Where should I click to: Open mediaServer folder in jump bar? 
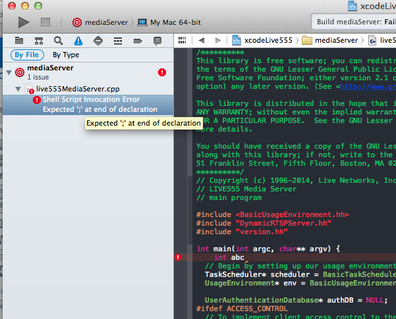coord(330,40)
